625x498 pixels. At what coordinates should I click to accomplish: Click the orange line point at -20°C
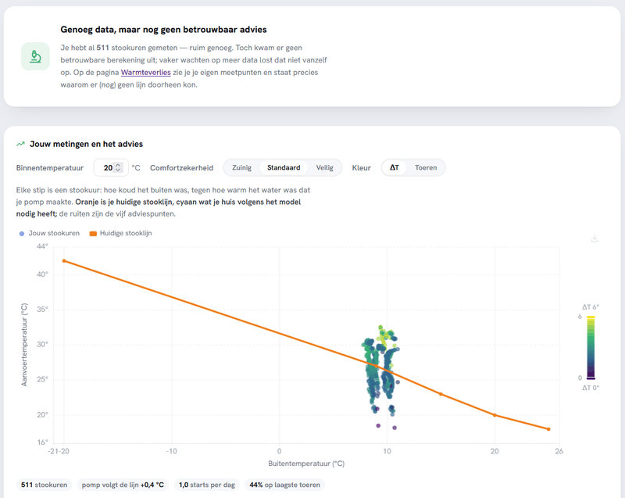pyautogui.click(x=64, y=261)
